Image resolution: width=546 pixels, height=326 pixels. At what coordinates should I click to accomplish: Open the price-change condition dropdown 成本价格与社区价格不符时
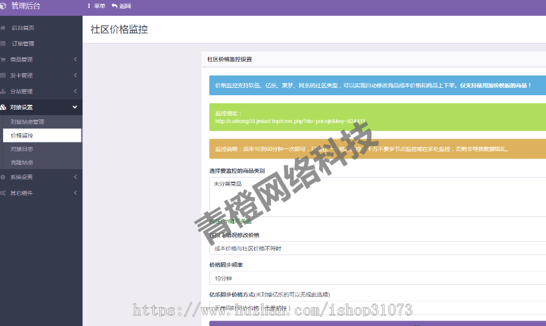[x=376, y=248]
